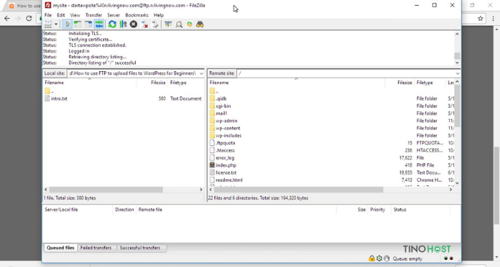Open the View menu
This screenshot has width=500, height=267.
click(x=75, y=15)
